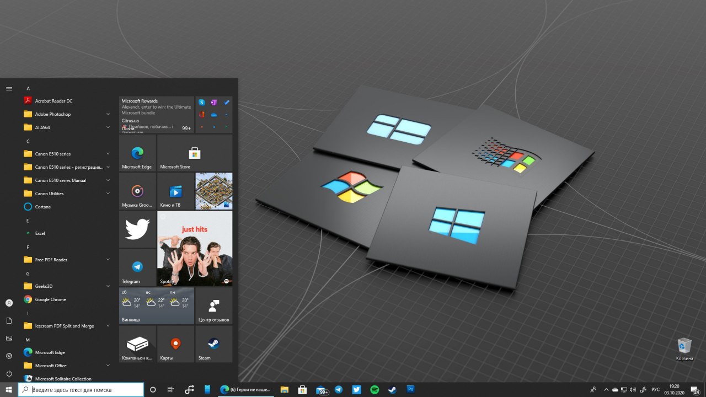Open the Twitter tile

coord(137,229)
